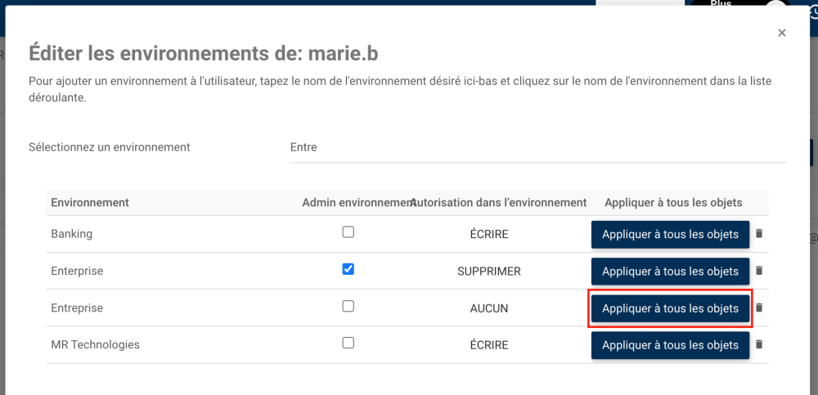This screenshot has height=395, width=818.
Task: Change the SUPPRIMER authorization for Enterprise
Action: 489,272
